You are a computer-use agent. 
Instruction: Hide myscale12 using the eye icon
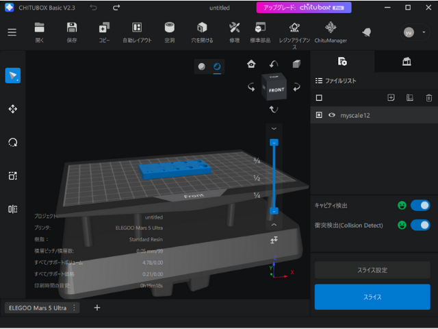[x=332, y=116]
